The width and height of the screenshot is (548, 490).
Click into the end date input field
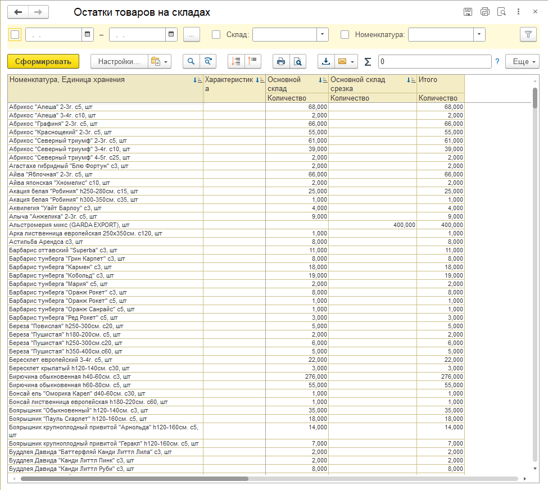pos(137,35)
